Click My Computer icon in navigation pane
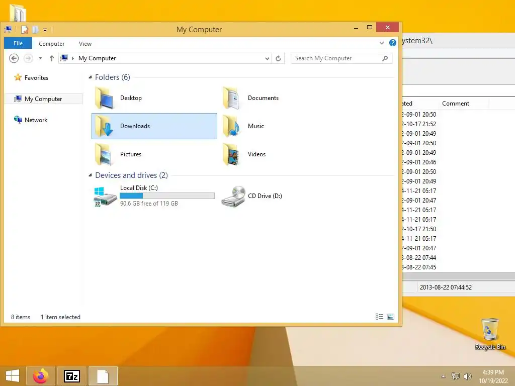This screenshot has width=515, height=386. click(18, 99)
